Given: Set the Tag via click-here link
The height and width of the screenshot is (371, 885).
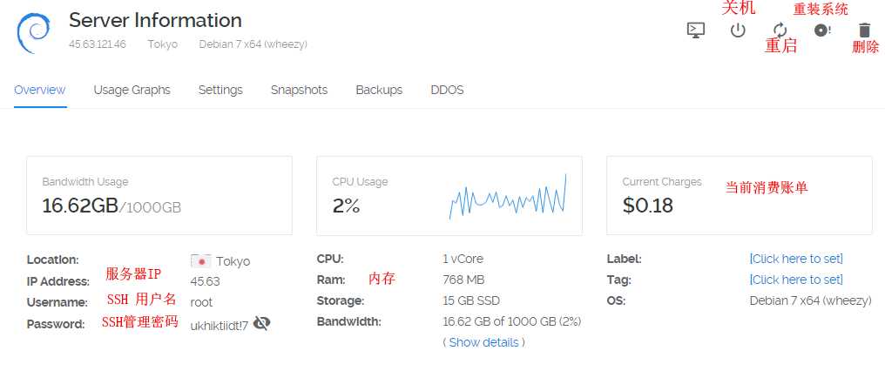Looking at the screenshot, I should [796, 280].
